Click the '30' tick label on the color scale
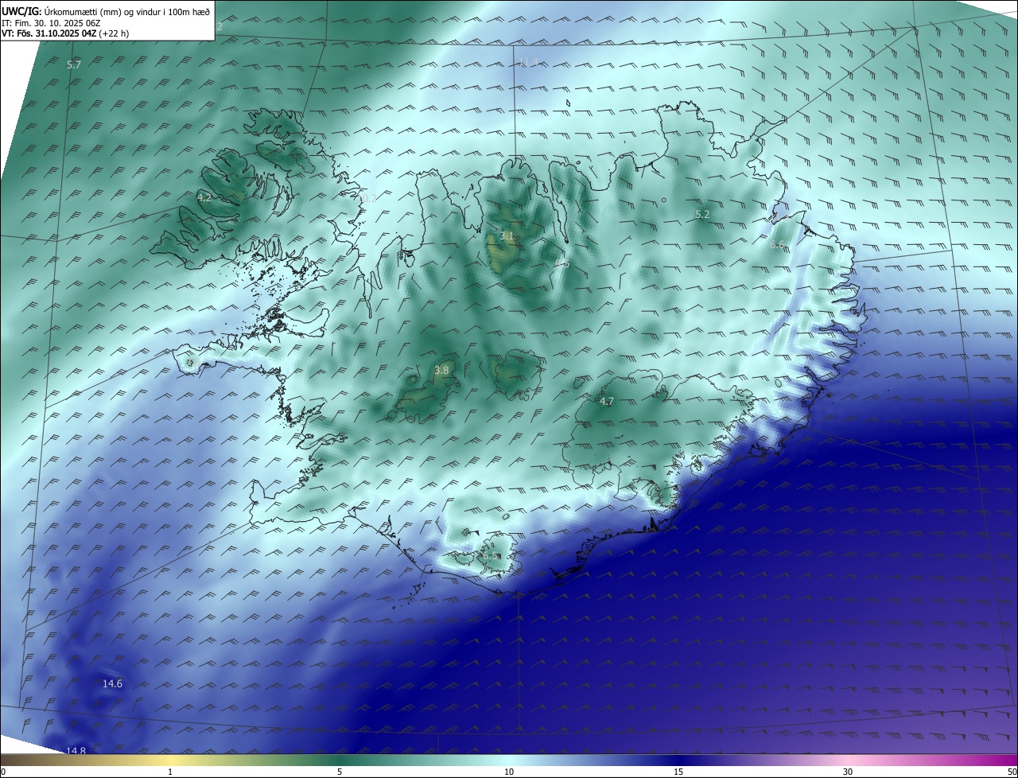The image size is (1018, 778). point(848,772)
